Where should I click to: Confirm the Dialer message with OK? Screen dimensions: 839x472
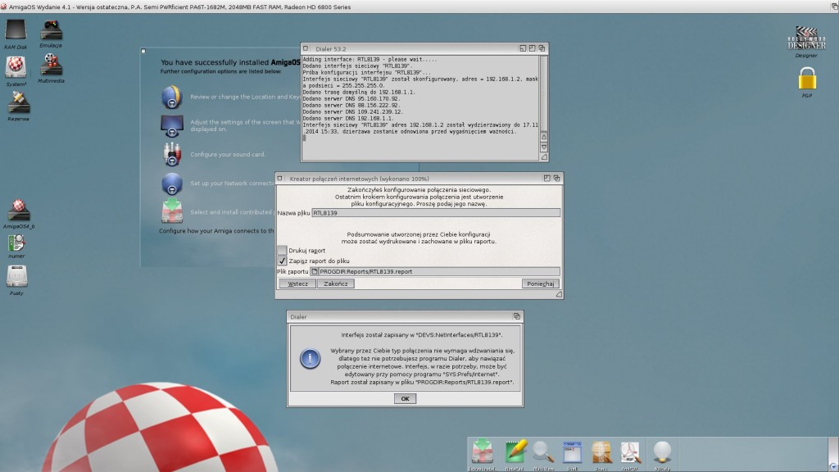click(x=405, y=399)
